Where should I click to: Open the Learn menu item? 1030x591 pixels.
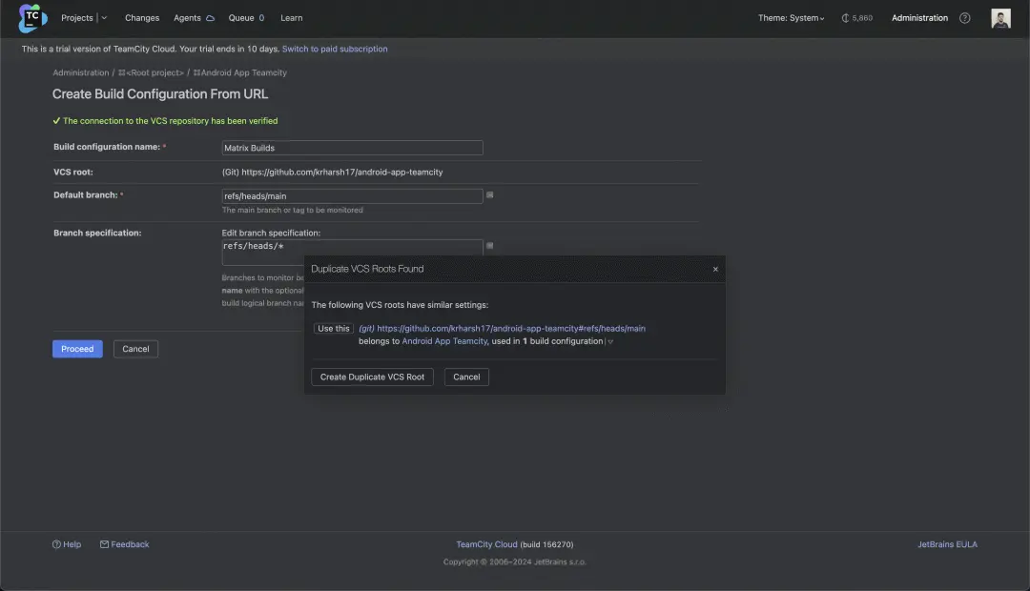[292, 18]
